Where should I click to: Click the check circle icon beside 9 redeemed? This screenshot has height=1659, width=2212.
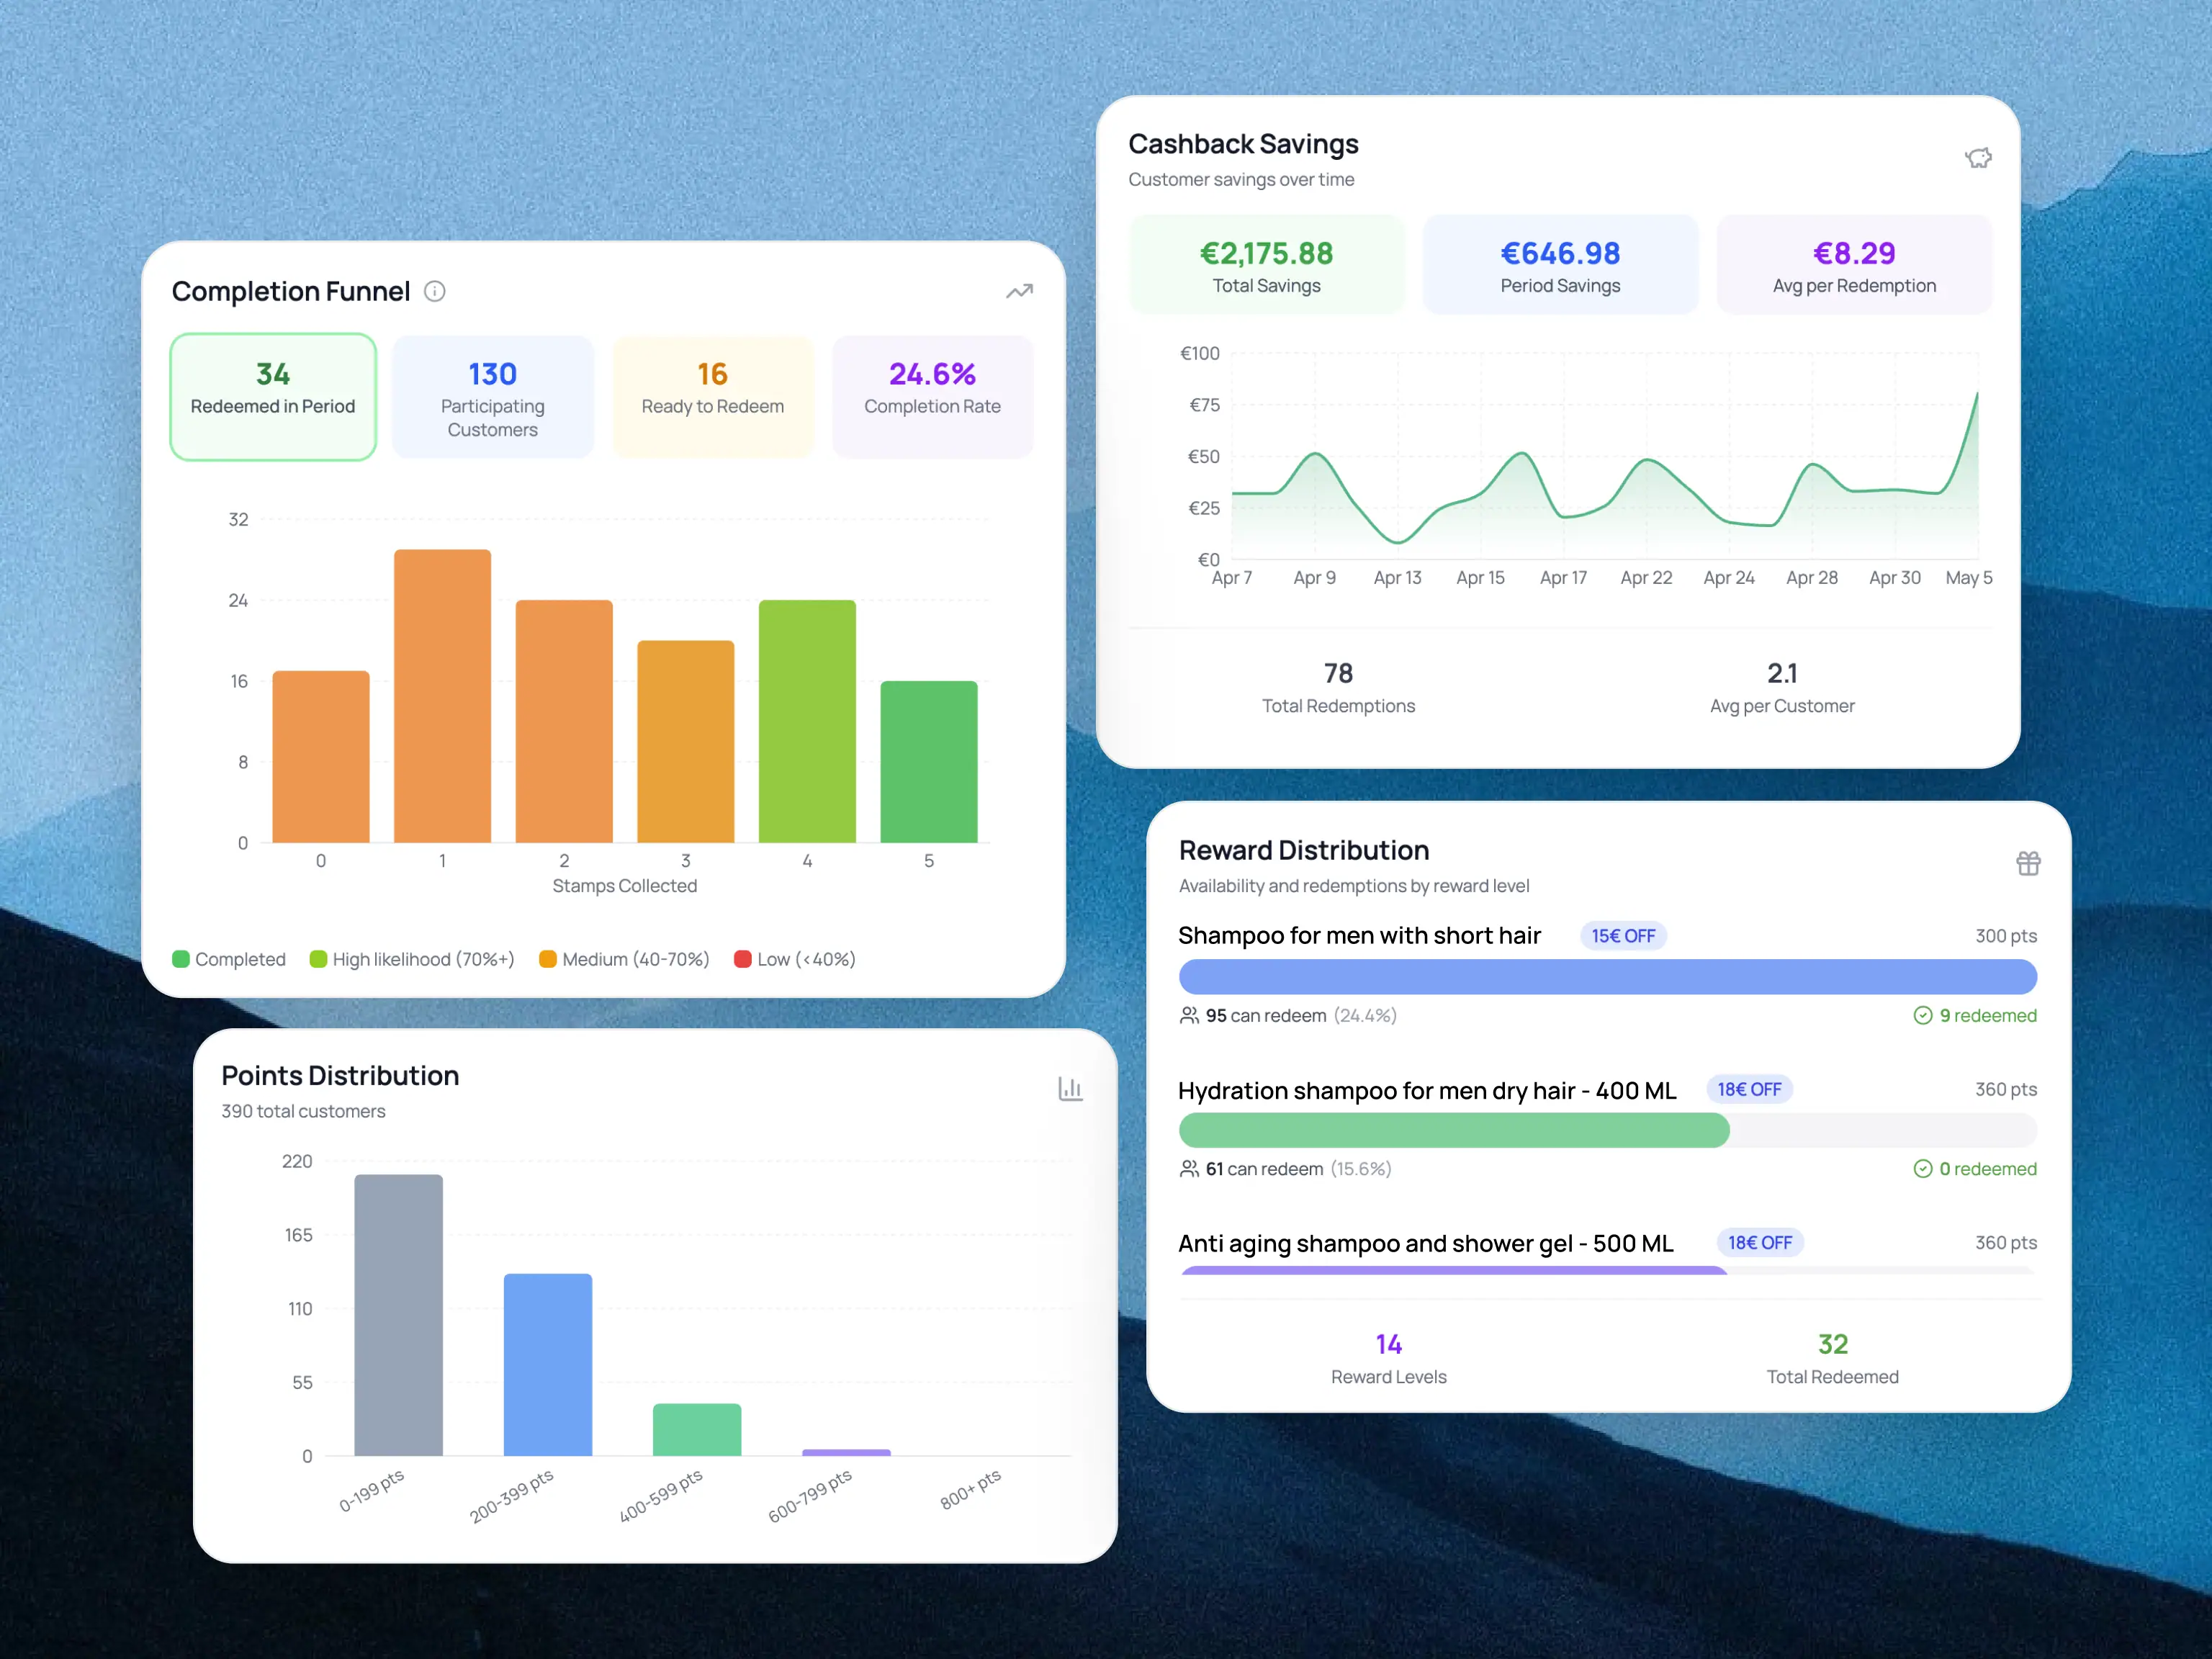(x=1922, y=1015)
